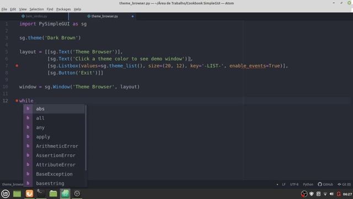Click the volume speaker icon in tray

[x=331, y=194]
